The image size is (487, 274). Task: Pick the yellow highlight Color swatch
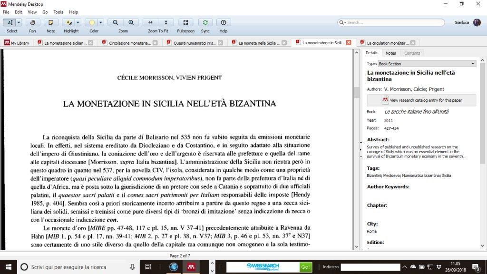[x=92, y=23]
